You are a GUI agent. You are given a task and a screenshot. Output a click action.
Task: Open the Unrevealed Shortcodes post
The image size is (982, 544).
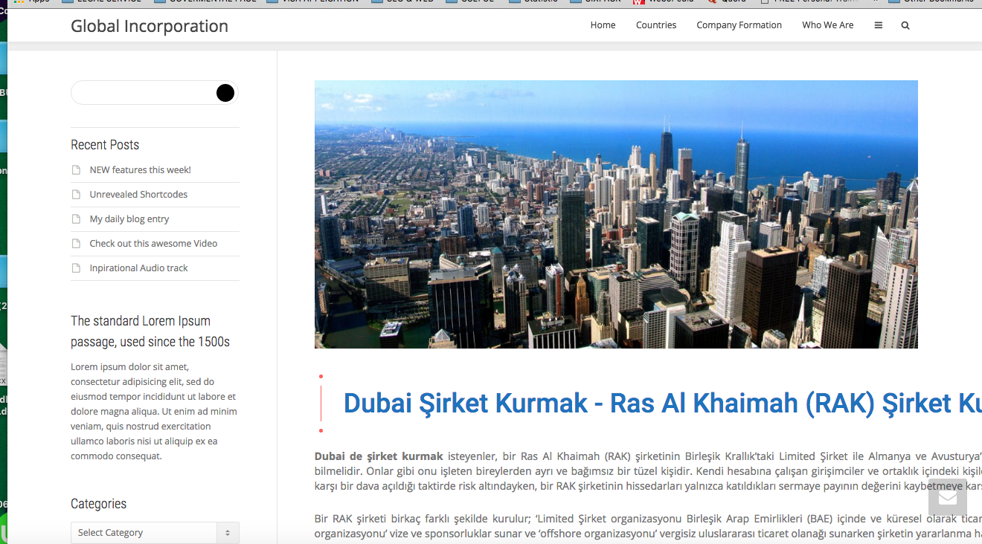pyautogui.click(x=139, y=195)
